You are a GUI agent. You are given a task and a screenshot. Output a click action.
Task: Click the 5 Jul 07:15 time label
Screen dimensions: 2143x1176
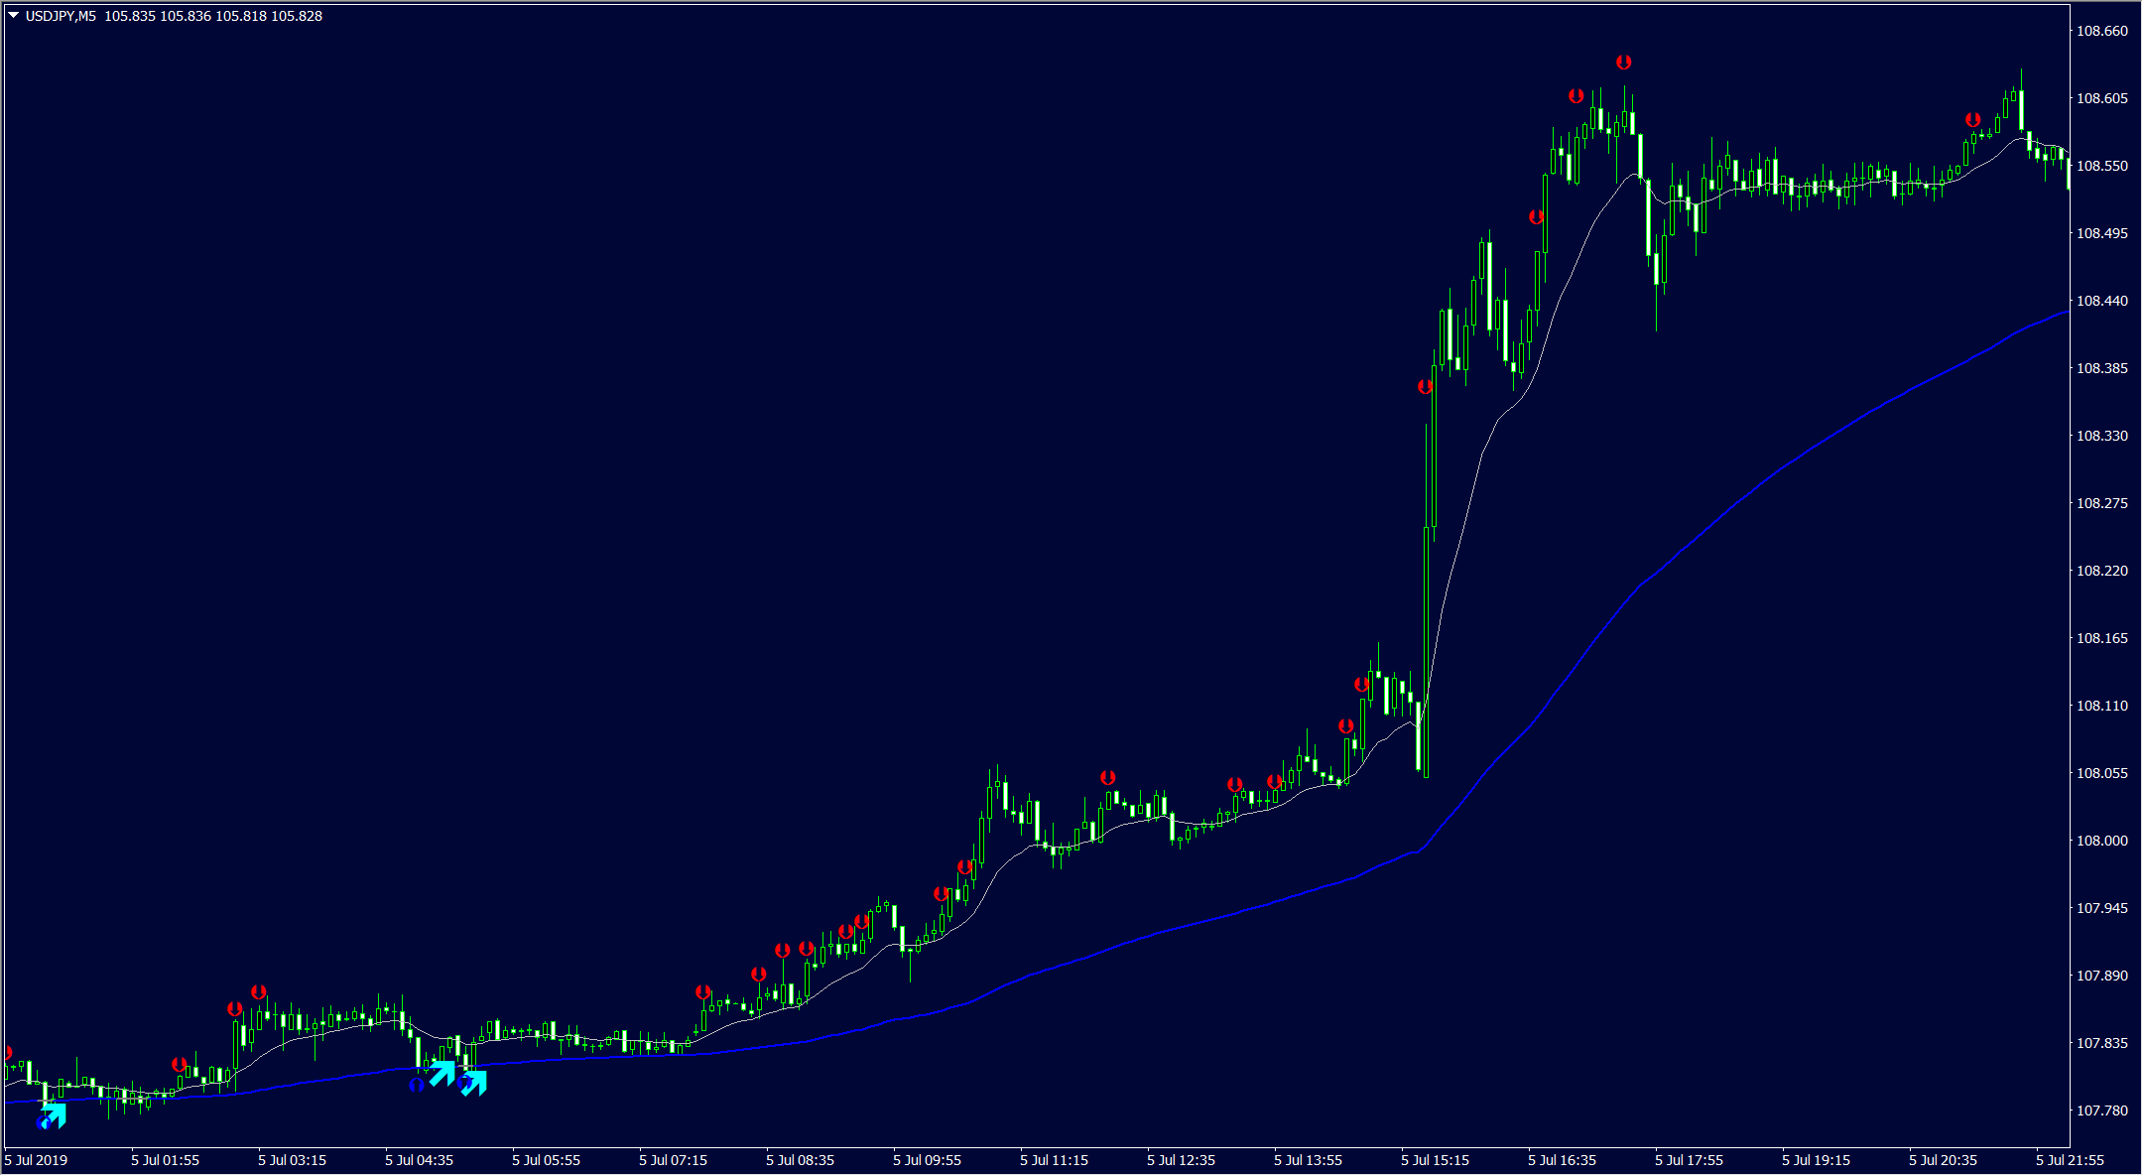[674, 1160]
